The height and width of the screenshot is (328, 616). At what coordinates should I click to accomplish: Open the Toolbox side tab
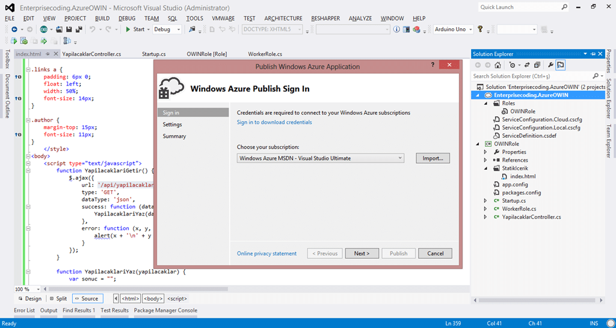point(7,59)
